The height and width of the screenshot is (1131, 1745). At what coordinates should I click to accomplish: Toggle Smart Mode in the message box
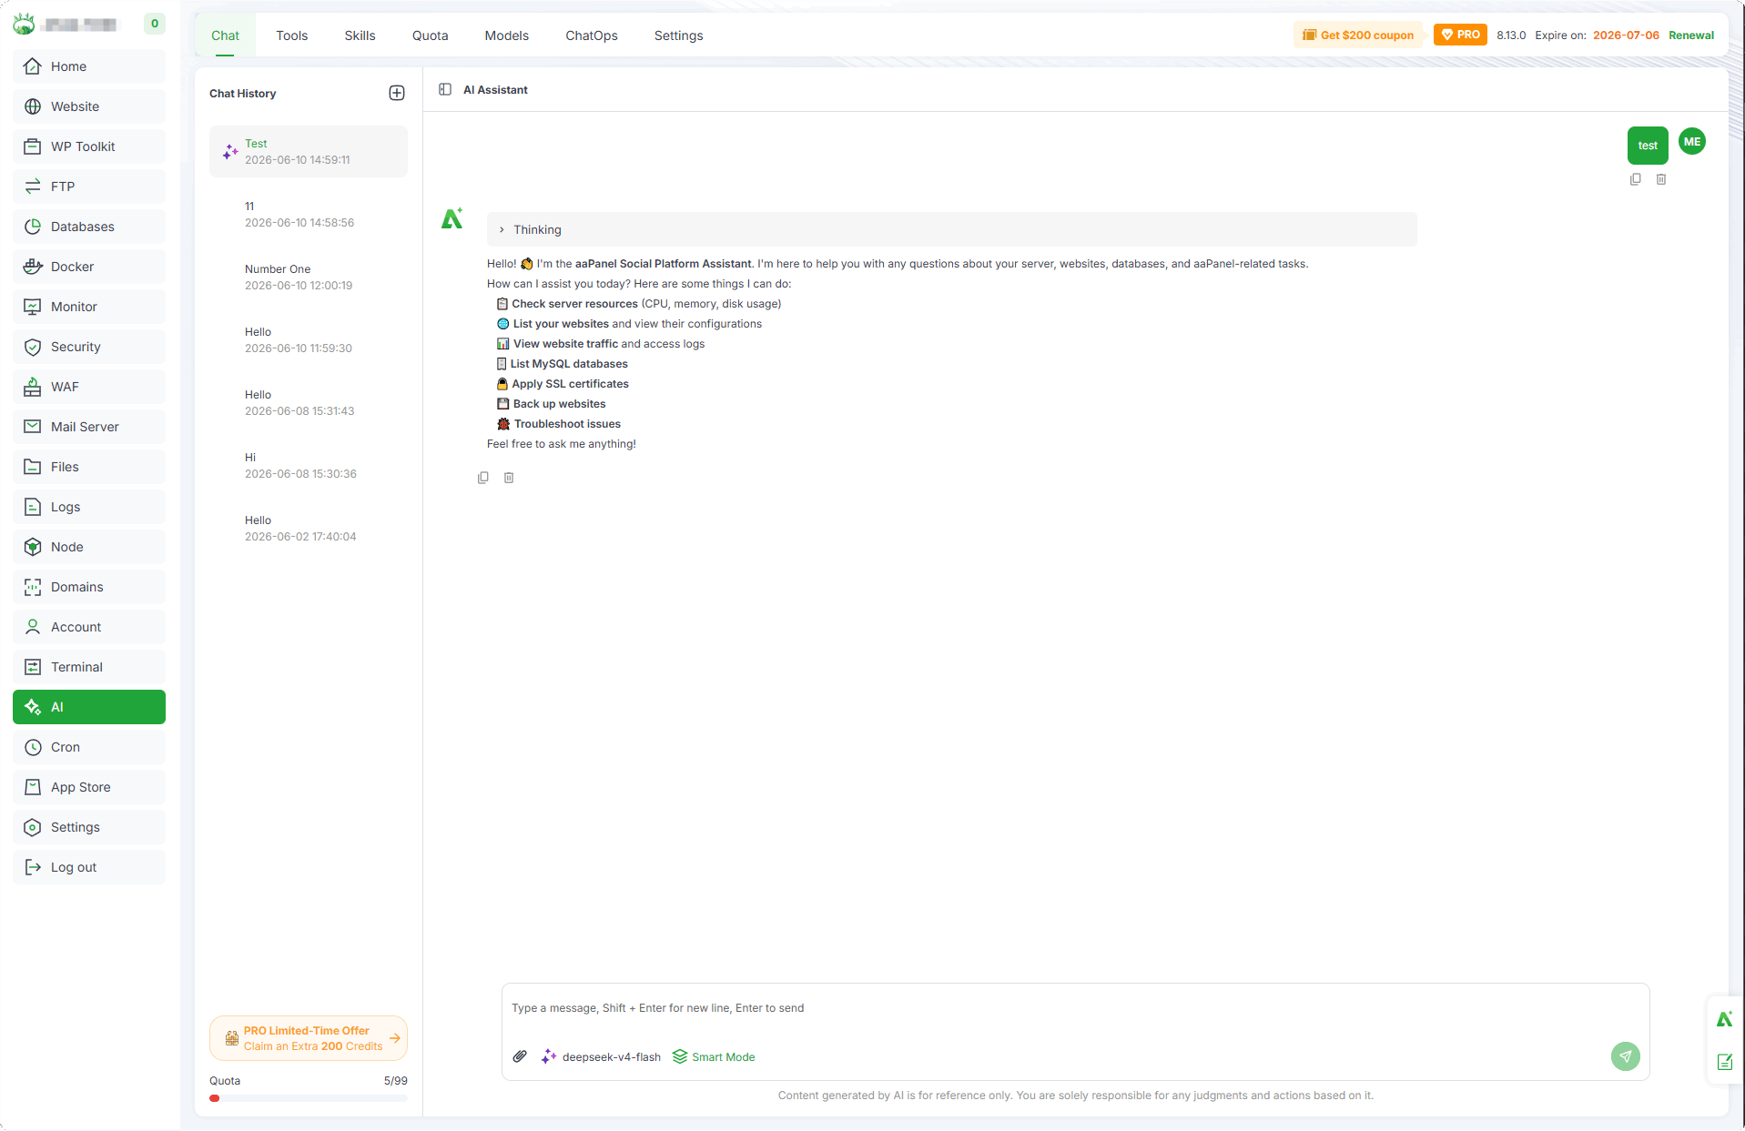[x=714, y=1056]
